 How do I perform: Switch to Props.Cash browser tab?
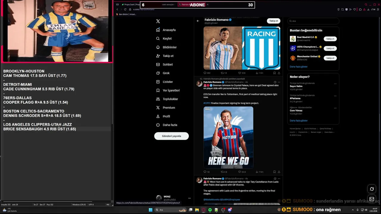[130, 5]
